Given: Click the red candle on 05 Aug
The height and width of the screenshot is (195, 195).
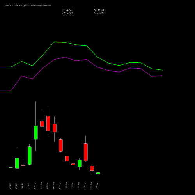Looking at the screenshot, I should tap(48, 123).
